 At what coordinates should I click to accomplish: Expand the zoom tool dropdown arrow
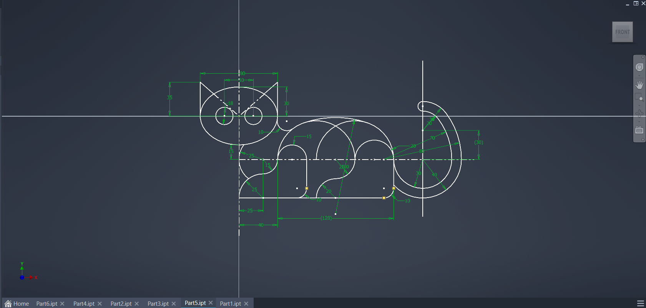point(639,105)
